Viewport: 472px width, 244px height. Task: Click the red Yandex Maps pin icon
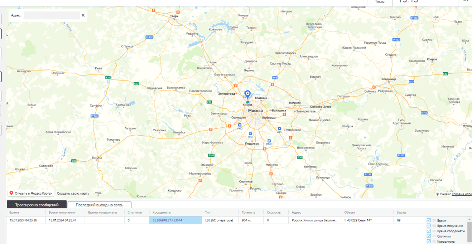tap(11, 193)
